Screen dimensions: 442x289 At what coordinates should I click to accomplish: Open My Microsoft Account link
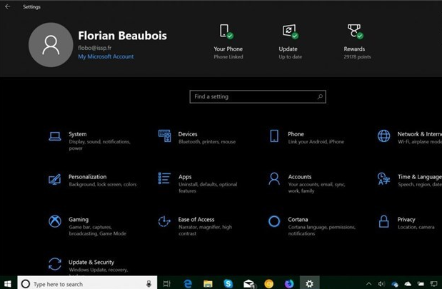click(106, 56)
